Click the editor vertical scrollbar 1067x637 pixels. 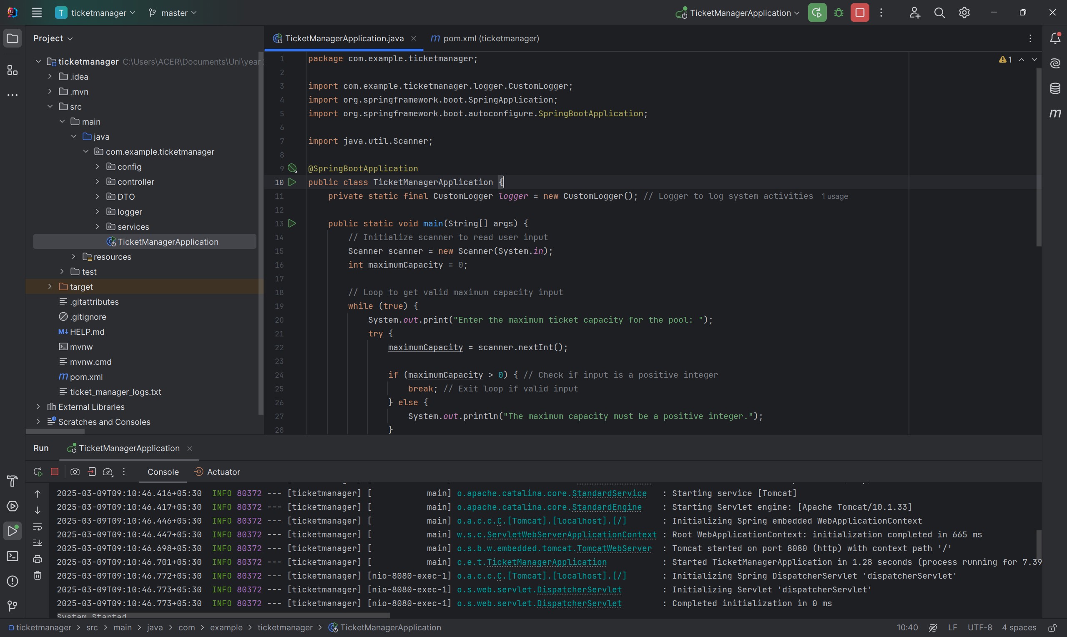click(x=1039, y=157)
